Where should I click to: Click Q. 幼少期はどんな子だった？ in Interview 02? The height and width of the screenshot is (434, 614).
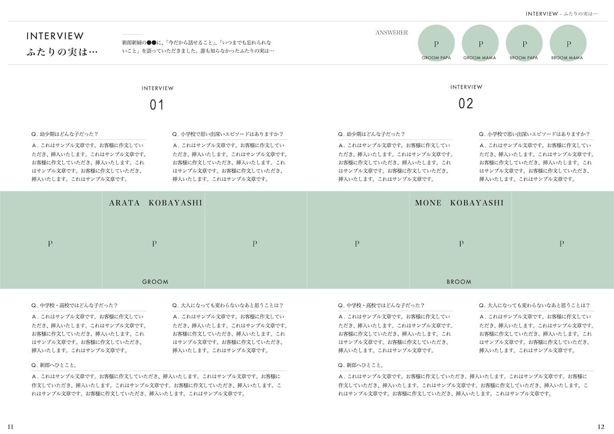tap(371, 134)
